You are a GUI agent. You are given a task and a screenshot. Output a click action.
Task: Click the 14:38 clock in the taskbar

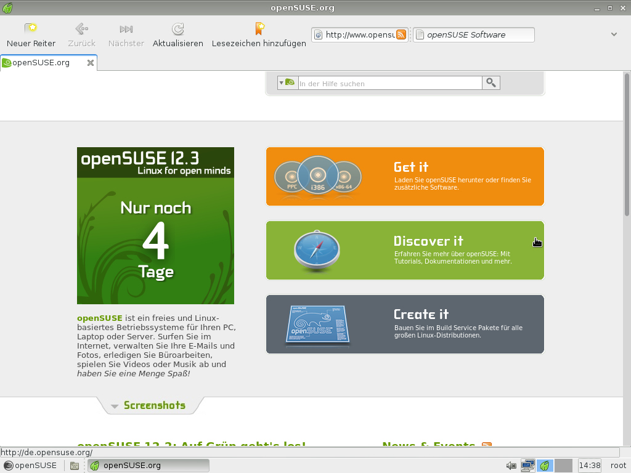pyautogui.click(x=590, y=466)
